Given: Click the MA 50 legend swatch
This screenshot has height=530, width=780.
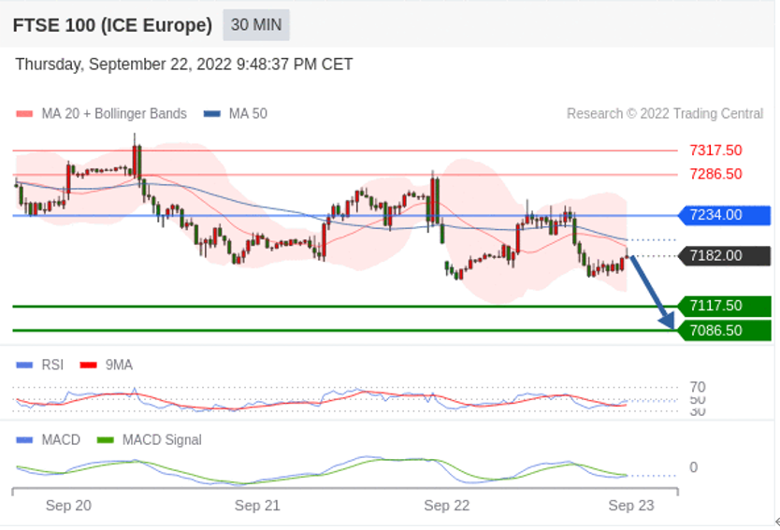Looking at the screenshot, I should (x=212, y=114).
